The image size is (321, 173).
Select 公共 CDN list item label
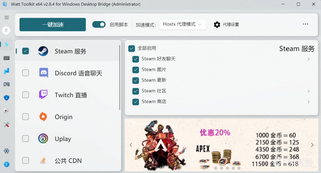click(68, 161)
